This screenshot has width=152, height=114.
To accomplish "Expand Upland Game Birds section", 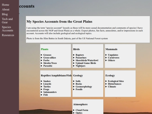I will click(85, 63).
